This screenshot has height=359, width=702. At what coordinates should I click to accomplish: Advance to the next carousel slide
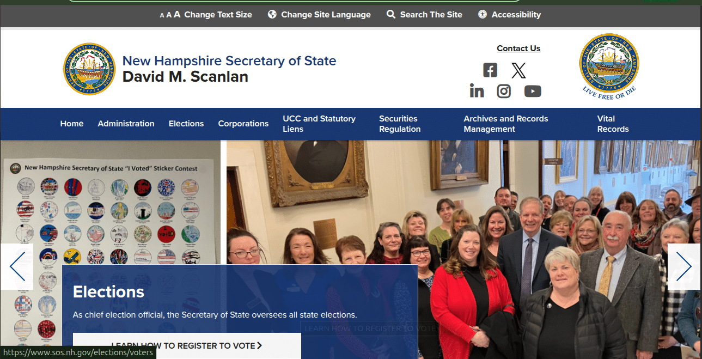[684, 266]
